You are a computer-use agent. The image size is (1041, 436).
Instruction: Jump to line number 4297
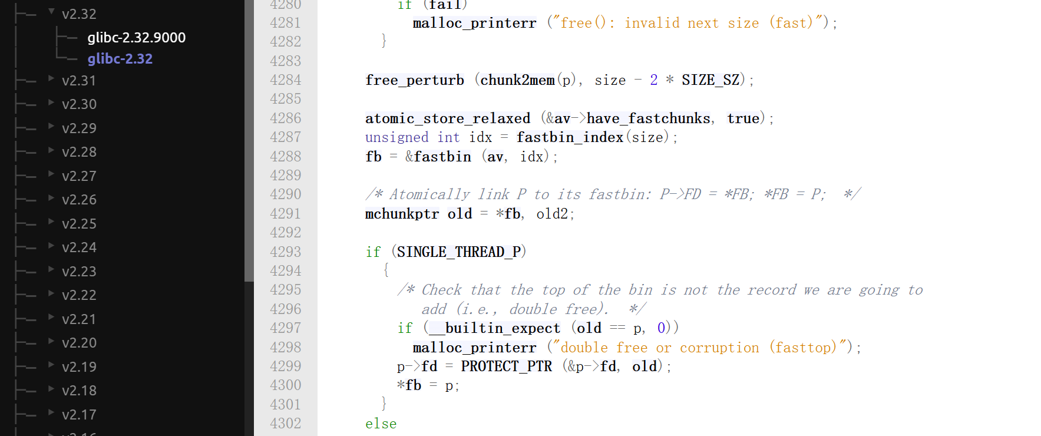[x=285, y=328]
